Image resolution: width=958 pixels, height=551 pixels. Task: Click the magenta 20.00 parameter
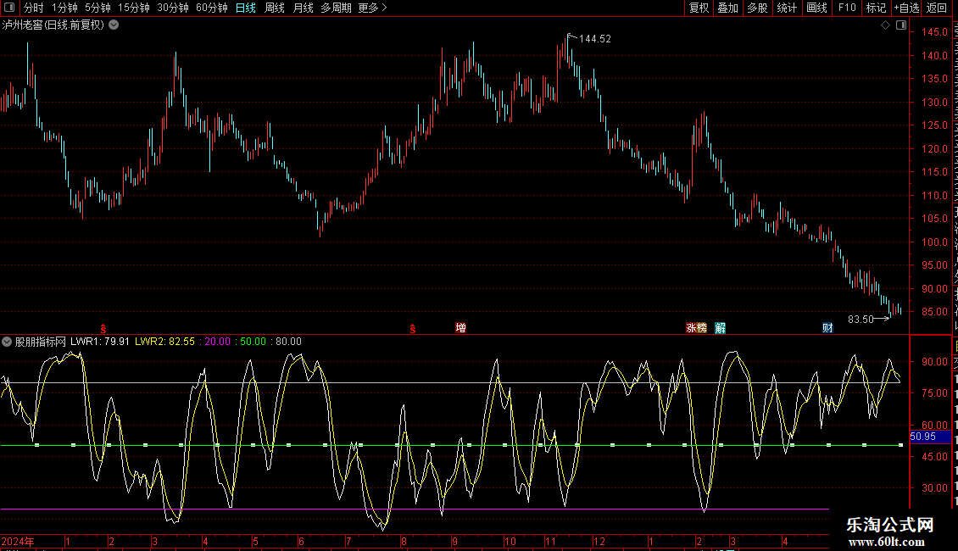pyautogui.click(x=218, y=342)
